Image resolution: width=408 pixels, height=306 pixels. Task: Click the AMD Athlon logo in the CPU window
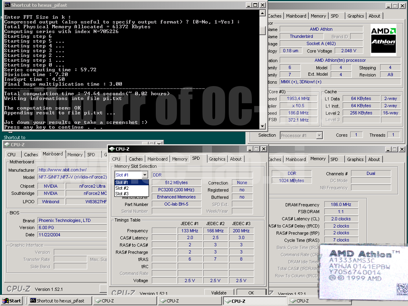[383, 40]
